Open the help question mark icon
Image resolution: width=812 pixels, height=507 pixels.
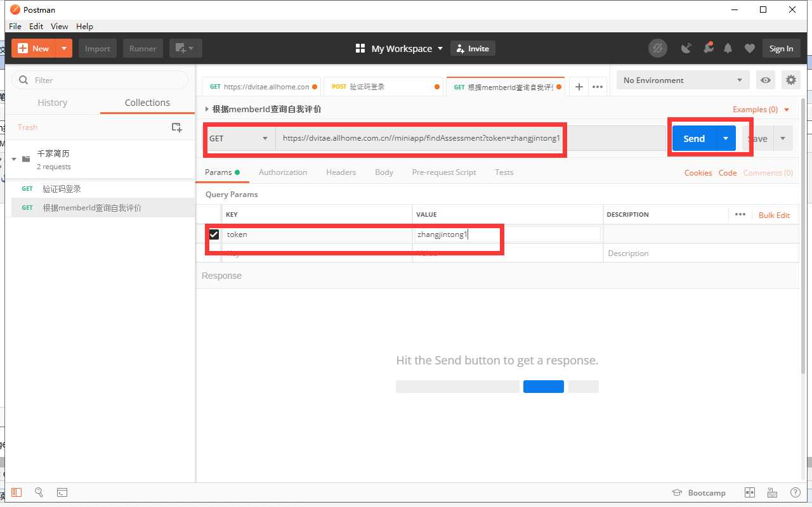tap(796, 492)
